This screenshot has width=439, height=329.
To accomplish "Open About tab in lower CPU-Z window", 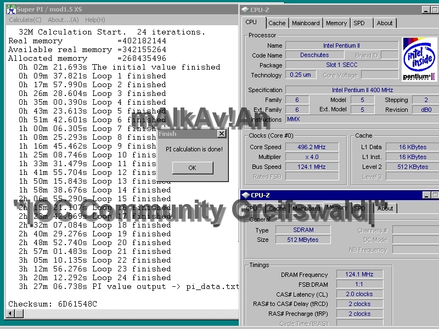I will tap(385, 208).
